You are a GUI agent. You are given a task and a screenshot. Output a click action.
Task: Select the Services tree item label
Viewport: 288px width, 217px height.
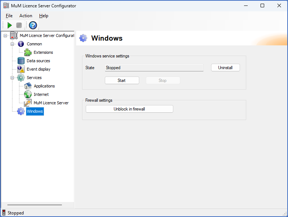pyautogui.click(x=34, y=78)
